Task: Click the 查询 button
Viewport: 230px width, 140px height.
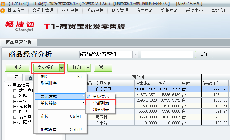Action: [204, 54]
